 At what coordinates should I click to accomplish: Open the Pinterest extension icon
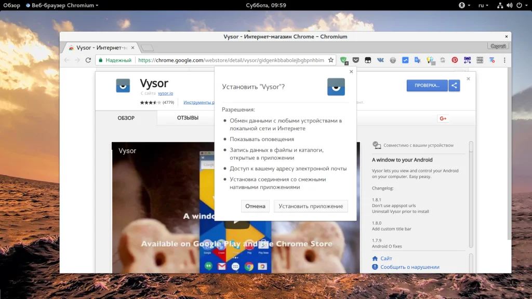pyautogui.click(x=455, y=60)
